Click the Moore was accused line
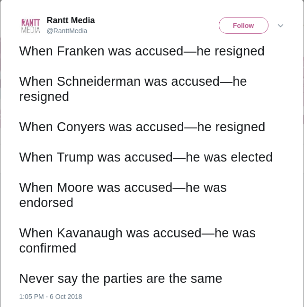Screen dimensions: 304x307 pos(123,188)
